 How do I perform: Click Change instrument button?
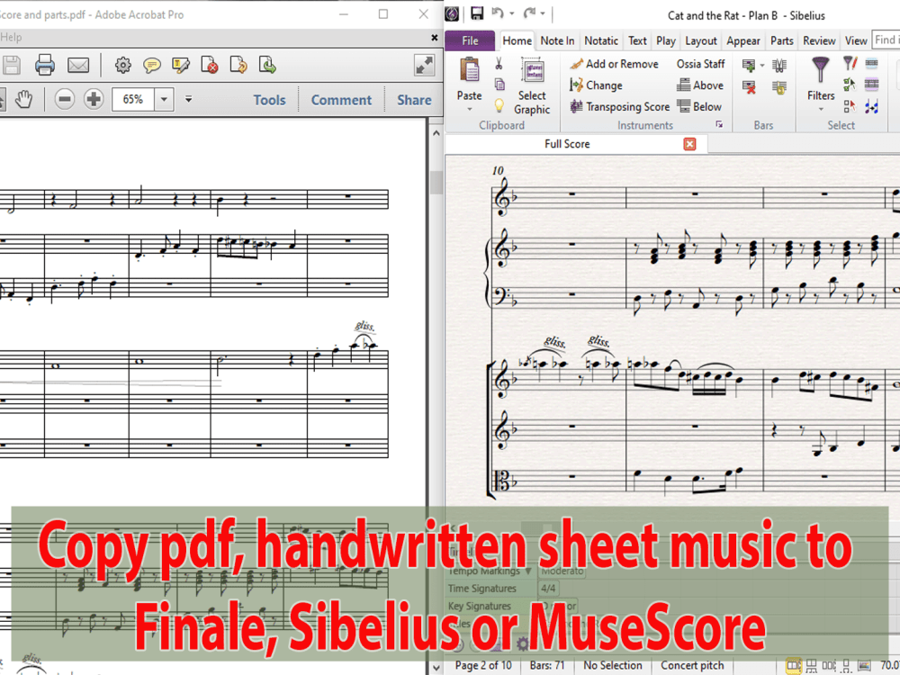[596, 85]
